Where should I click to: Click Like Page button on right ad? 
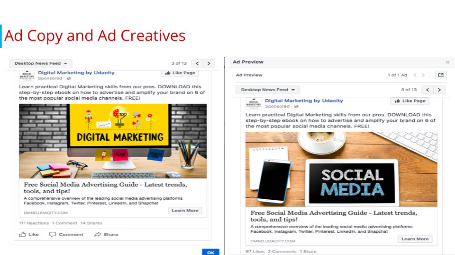[x=409, y=101]
